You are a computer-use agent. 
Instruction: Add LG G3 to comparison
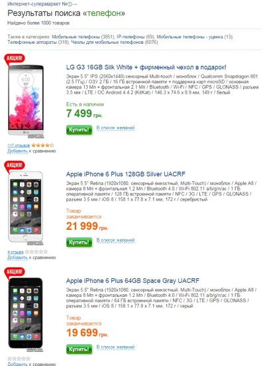(x=17, y=151)
